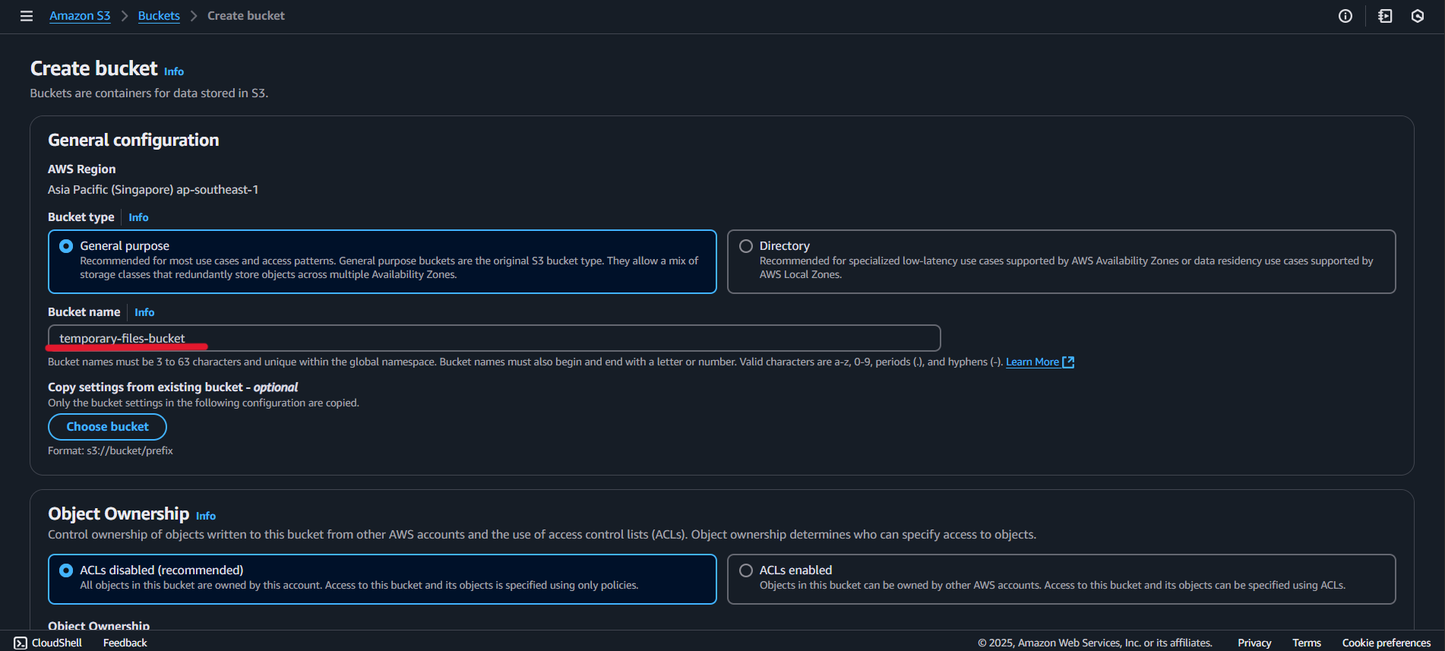
Task: Select ACLs disabled (recommended) option
Action: pos(382,579)
